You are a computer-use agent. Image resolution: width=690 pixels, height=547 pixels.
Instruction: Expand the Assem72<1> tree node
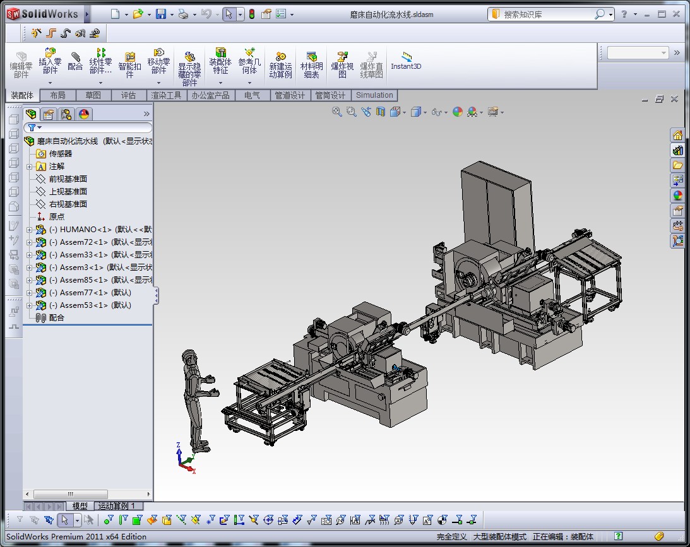30,242
